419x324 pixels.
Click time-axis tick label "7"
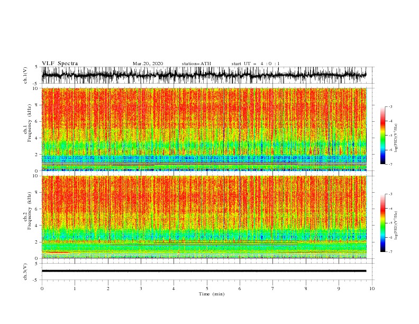(x=273, y=289)
